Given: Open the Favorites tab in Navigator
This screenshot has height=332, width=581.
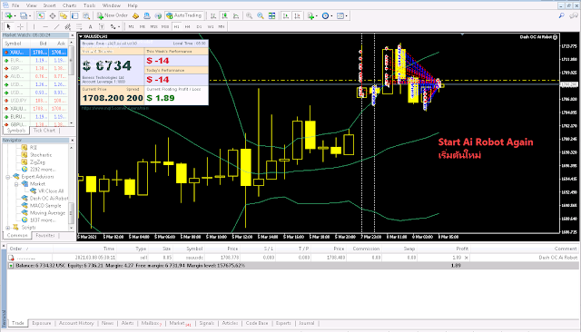Looking at the screenshot, I should [45, 236].
